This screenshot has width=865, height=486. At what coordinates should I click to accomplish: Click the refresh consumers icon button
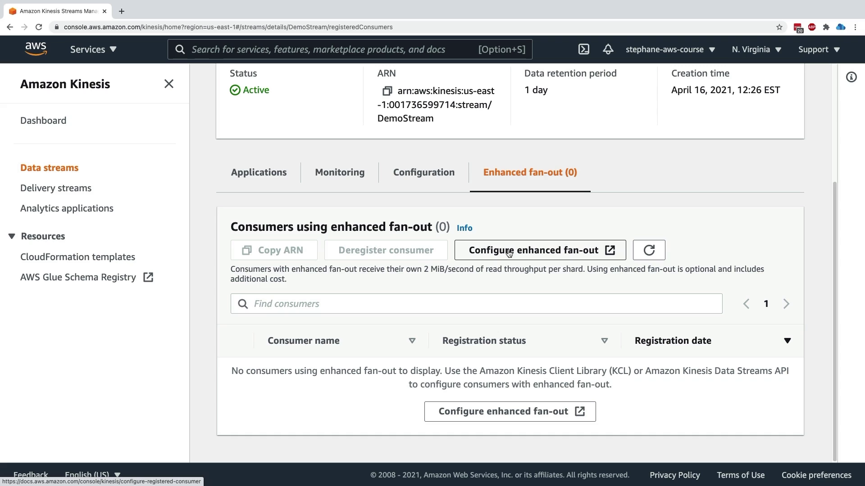coord(649,250)
